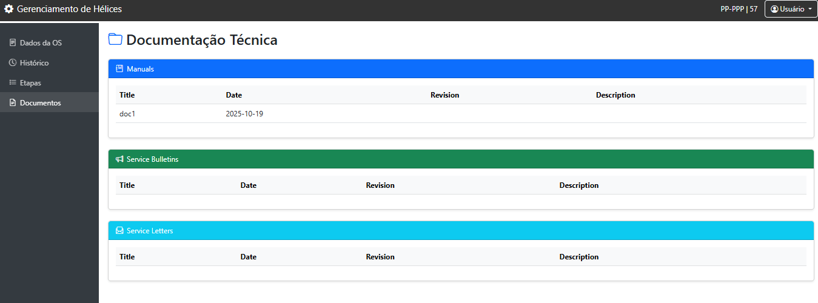The image size is (818, 303).
Task: Click the Gerenciamento de Hélices title link
Action: point(69,9)
